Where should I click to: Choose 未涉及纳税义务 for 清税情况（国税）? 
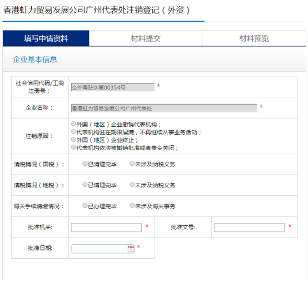tap(132, 164)
